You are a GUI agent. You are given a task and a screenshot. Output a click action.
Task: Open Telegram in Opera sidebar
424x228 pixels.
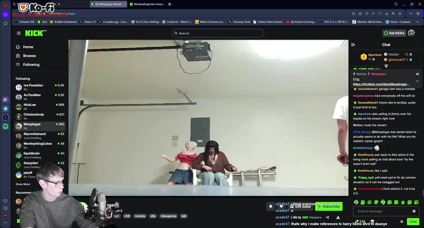tap(5, 109)
